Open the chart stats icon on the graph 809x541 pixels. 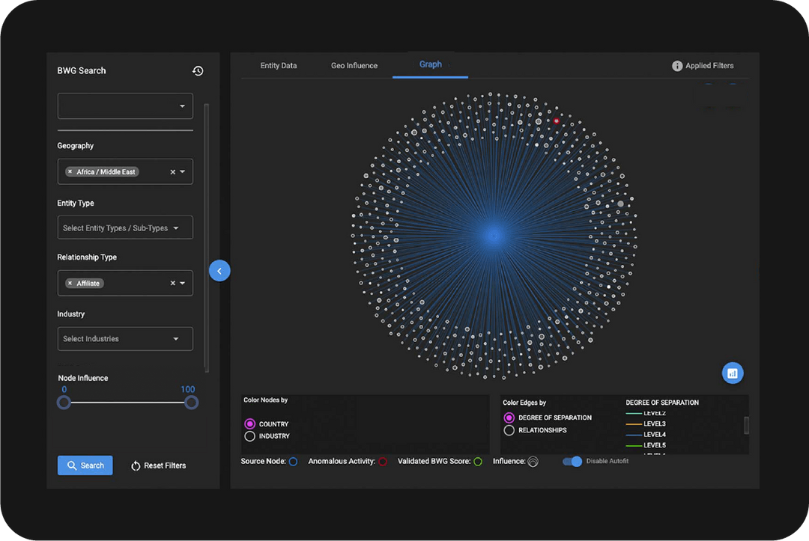(x=732, y=373)
